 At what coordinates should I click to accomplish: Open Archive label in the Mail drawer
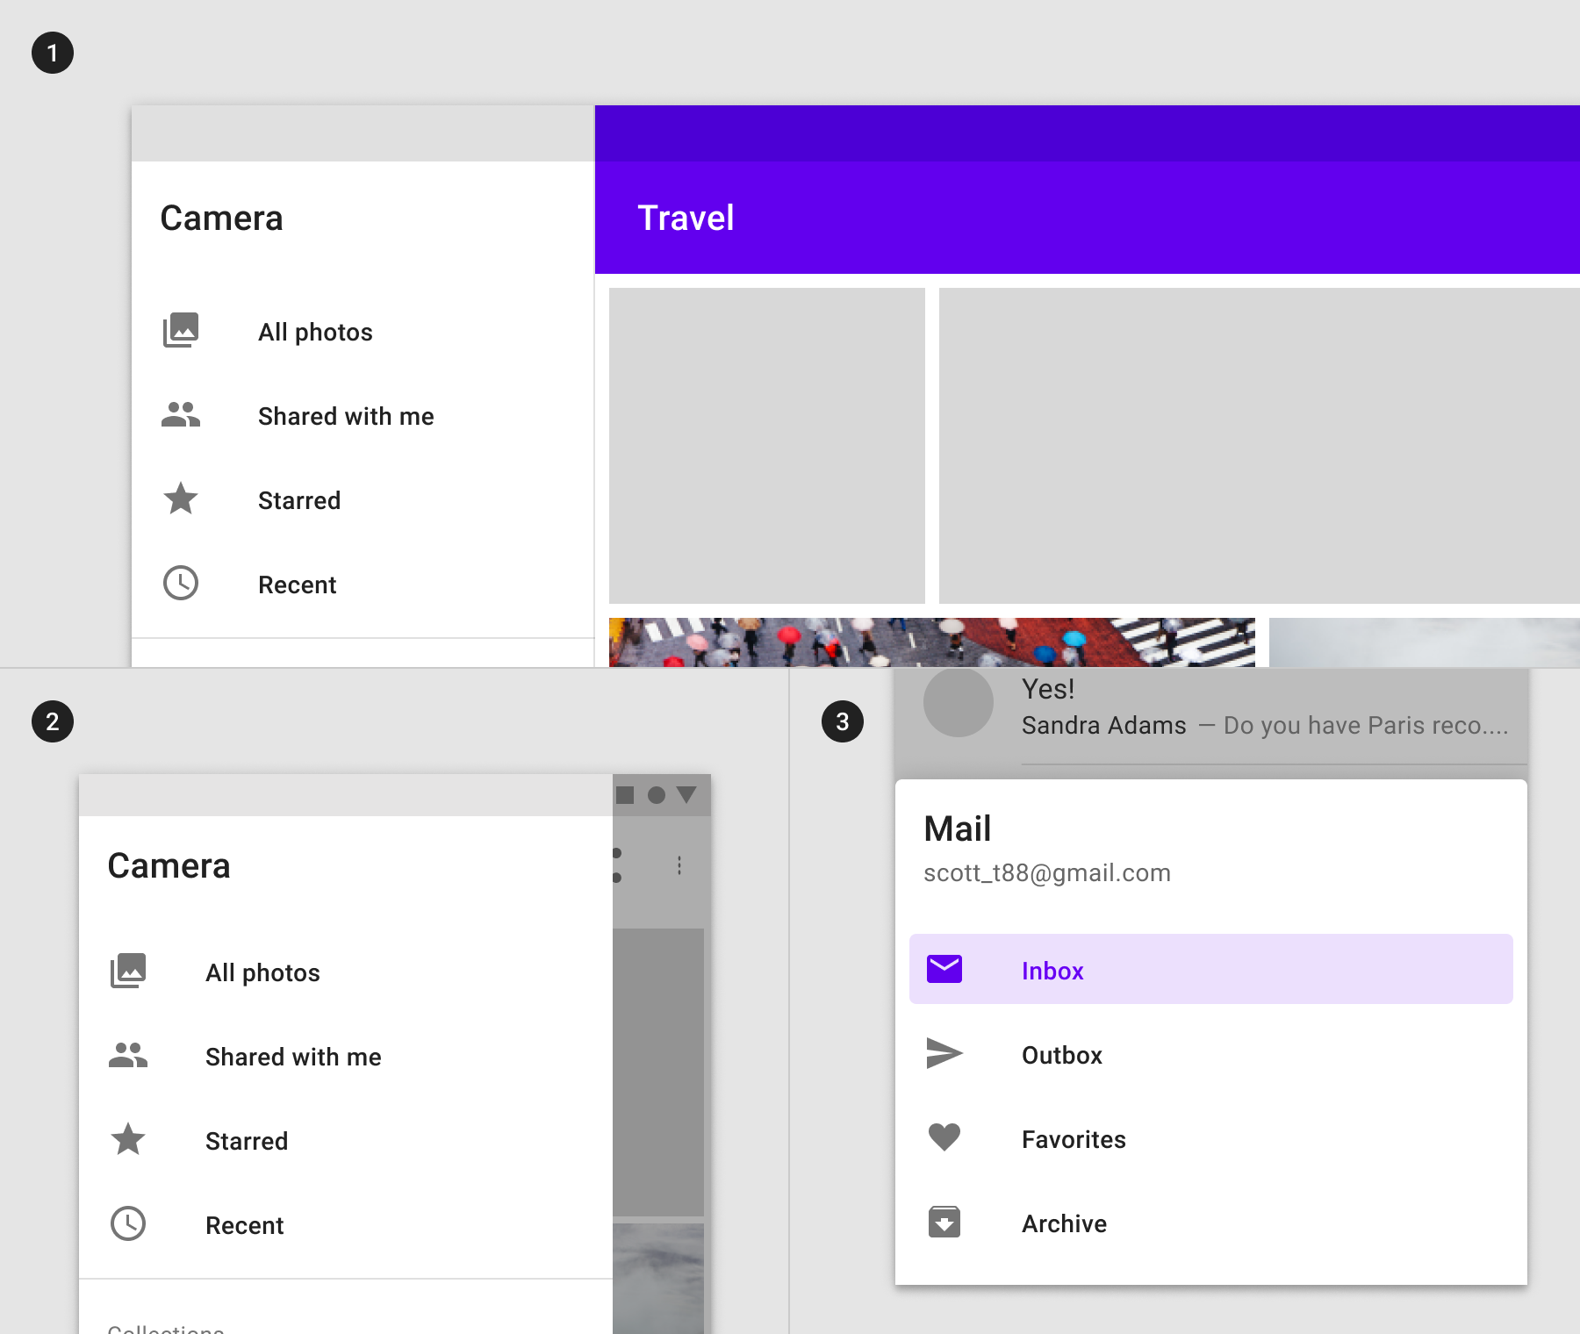click(x=1064, y=1223)
